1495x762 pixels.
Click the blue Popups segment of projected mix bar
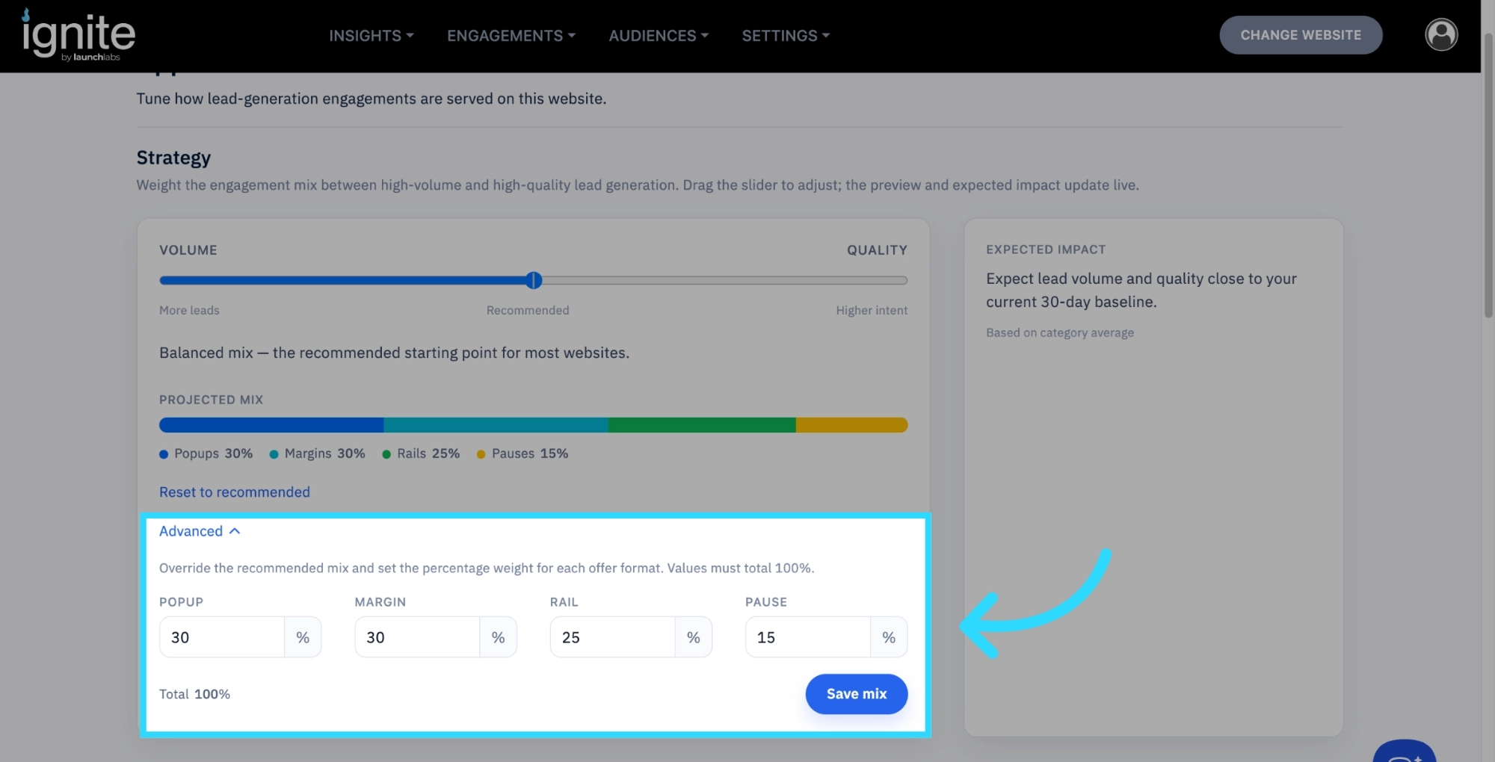click(271, 425)
